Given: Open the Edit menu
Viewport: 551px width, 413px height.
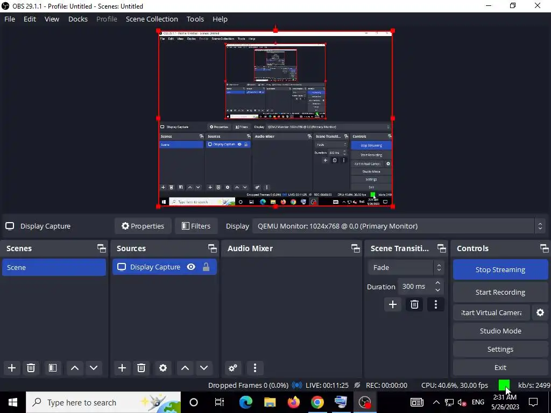Looking at the screenshot, I should (30, 19).
